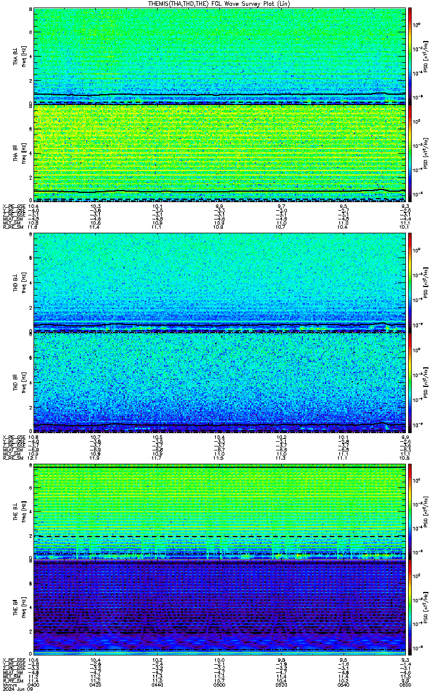The image size is (433, 693).
Task: Click the 0420 time tick label
Action: click(96, 685)
